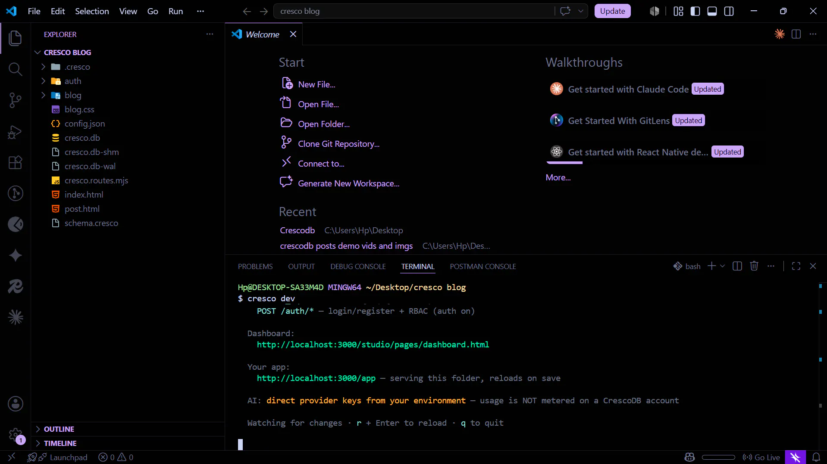Switch to the DEBUG CONSOLE tab
Screen dimensions: 827x464
point(358,266)
